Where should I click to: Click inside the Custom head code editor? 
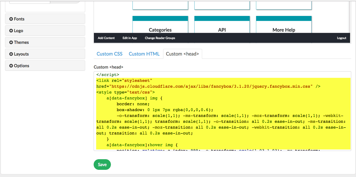tap(222, 111)
